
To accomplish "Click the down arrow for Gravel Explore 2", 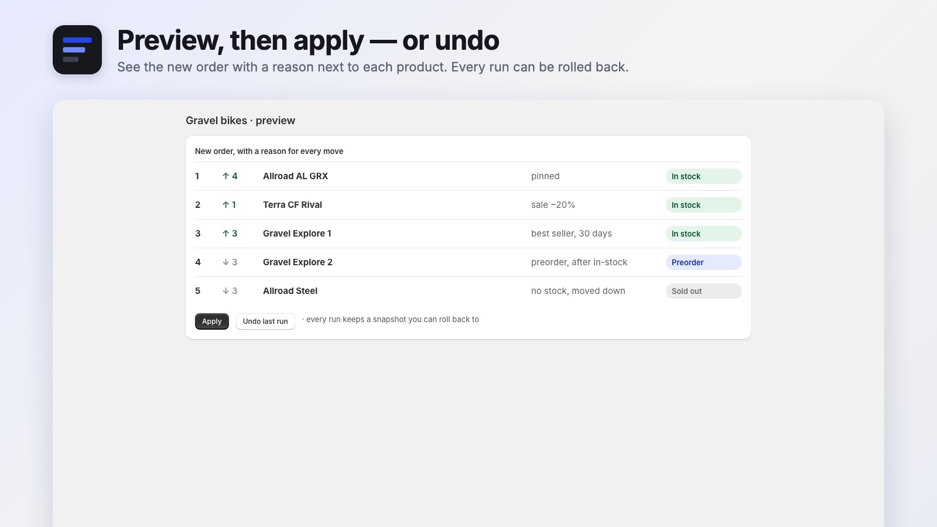I will pos(225,262).
